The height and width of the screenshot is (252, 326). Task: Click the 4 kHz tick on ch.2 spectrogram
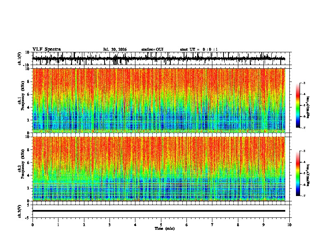[x=28, y=175]
